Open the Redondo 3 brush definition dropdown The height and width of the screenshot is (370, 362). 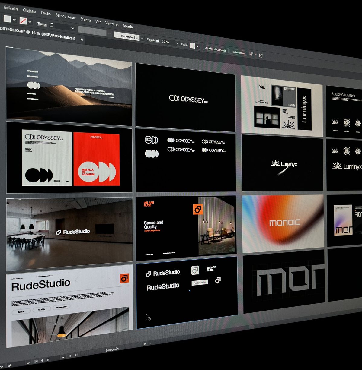[x=142, y=39]
